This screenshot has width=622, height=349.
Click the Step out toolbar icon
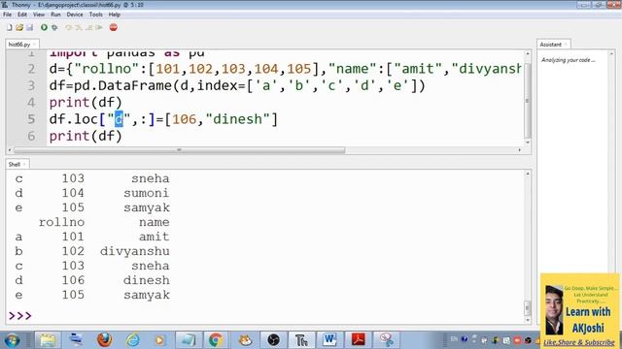(x=89, y=27)
